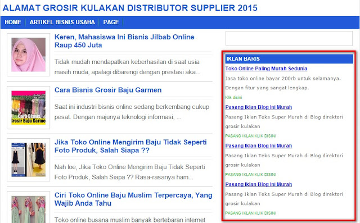360x223 pixels.
Task: Open the first Pasang Iklan Blog Ini Murah link
Action: (x=259, y=107)
